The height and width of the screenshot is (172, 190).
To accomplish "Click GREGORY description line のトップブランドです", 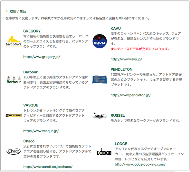I will pyautogui.click(x=40, y=46).
